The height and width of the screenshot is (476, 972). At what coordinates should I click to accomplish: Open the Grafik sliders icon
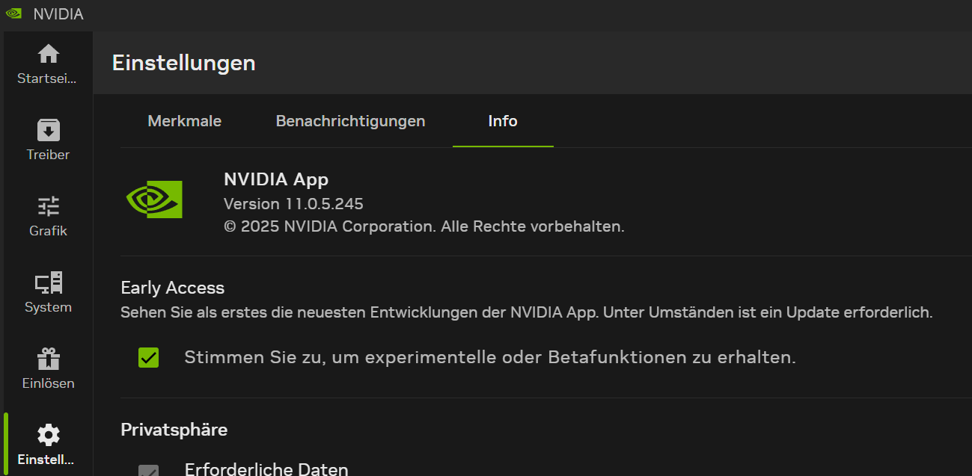pyautogui.click(x=48, y=206)
